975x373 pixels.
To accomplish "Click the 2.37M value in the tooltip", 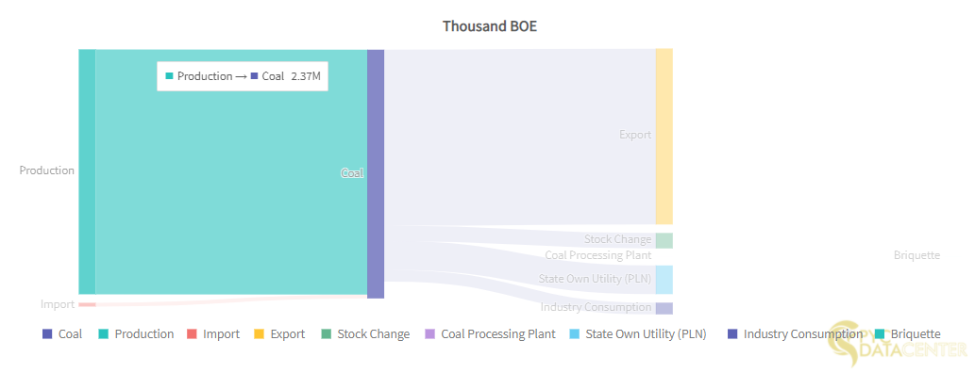I will tap(306, 76).
